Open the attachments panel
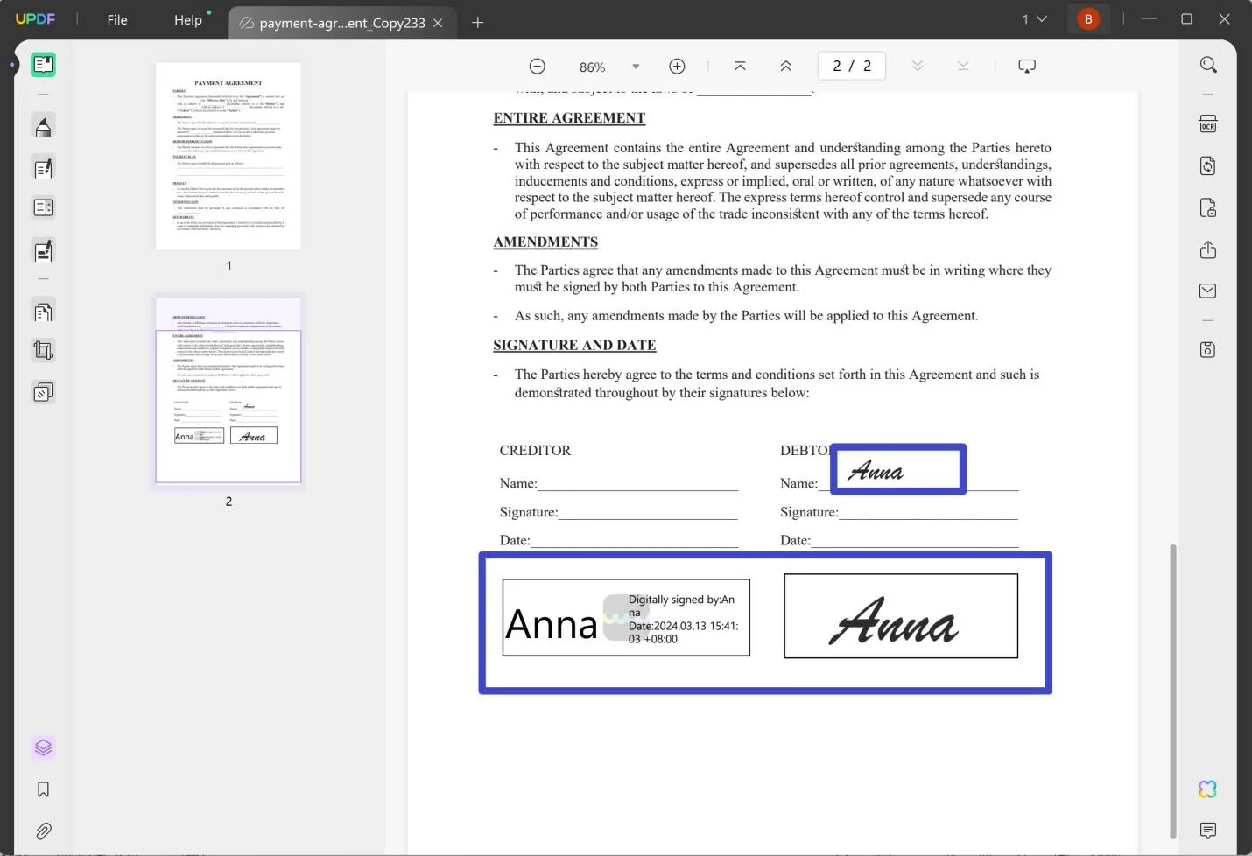The height and width of the screenshot is (856, 1252). [43, 831]
